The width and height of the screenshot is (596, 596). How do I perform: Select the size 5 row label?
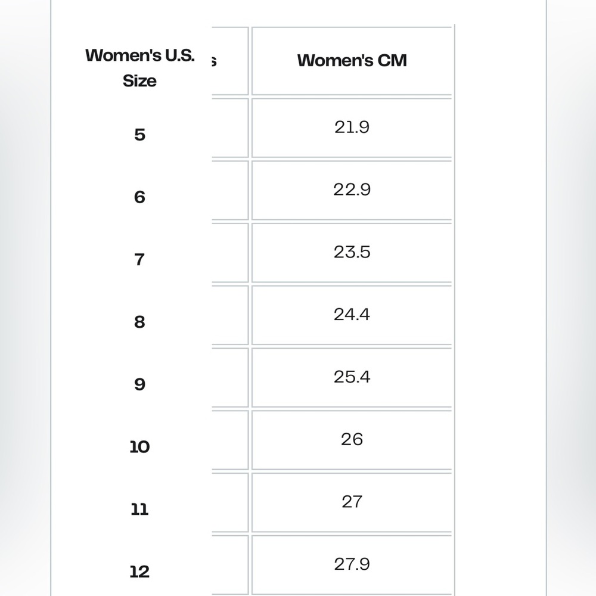(139, 135)
